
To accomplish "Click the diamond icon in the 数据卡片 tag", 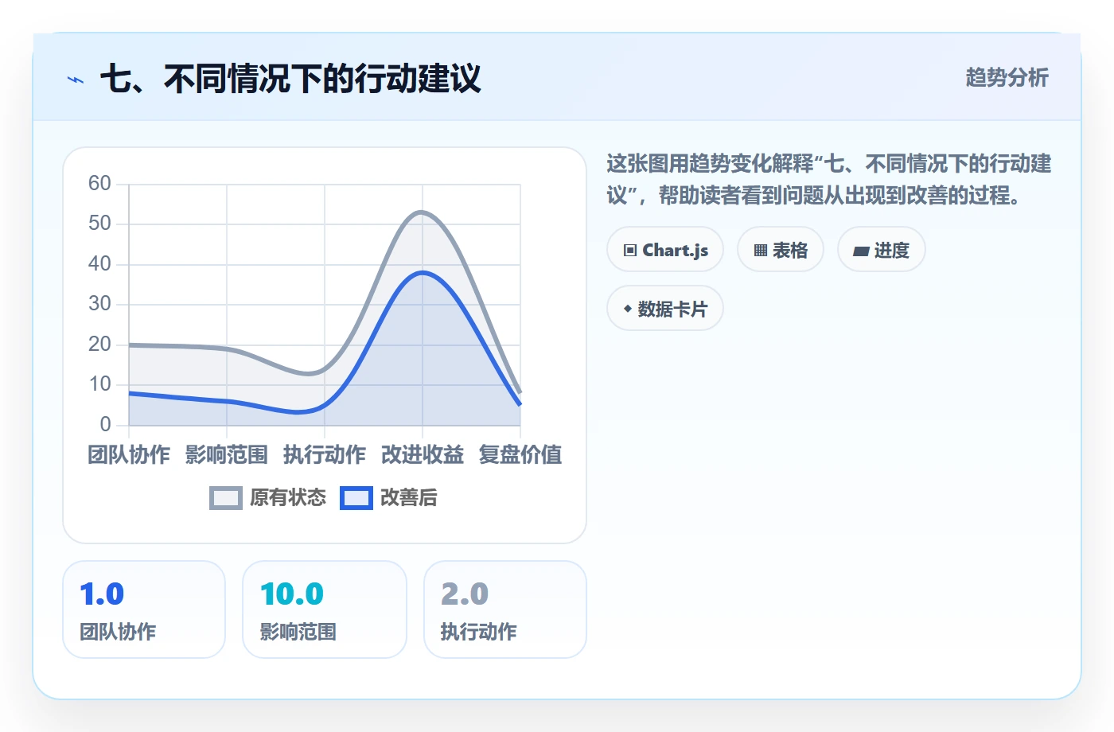I will (x=628, y=309).
